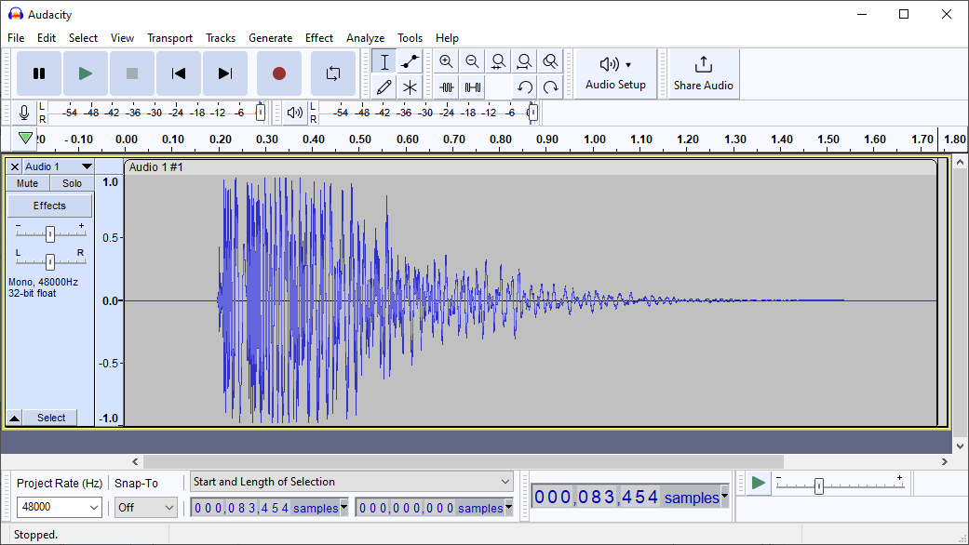Click the Undo arrow icon
Viewport: 969px width, 545px height.
(525, 87)
